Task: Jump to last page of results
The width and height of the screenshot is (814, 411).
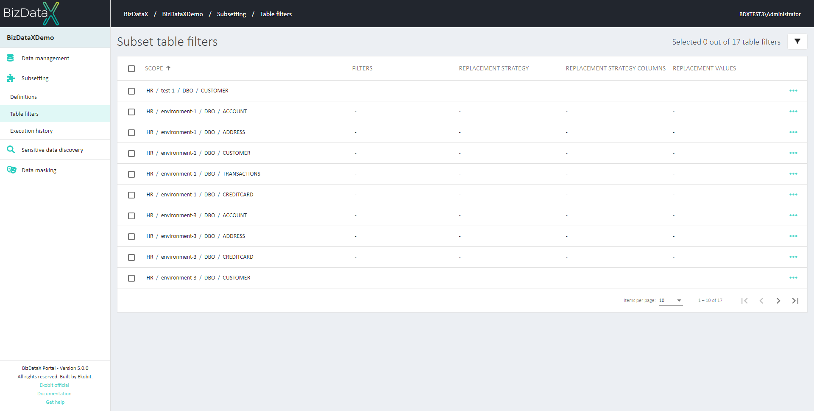Action: click(795, 301)
